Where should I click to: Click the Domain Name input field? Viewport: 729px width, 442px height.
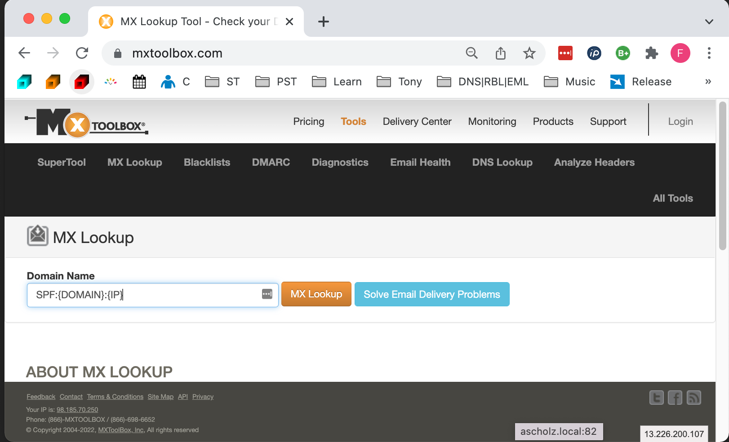[144, 295]
